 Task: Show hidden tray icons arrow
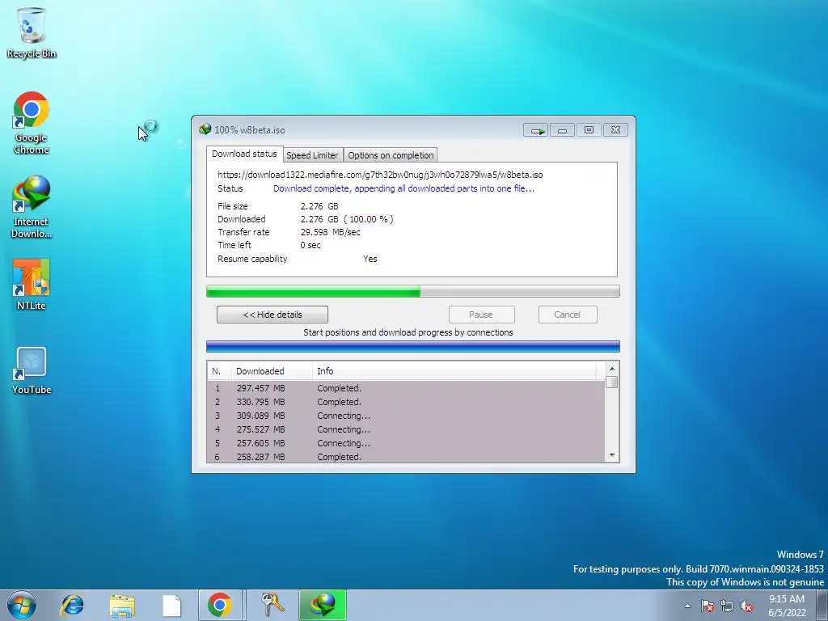click(x=687, y=606)
